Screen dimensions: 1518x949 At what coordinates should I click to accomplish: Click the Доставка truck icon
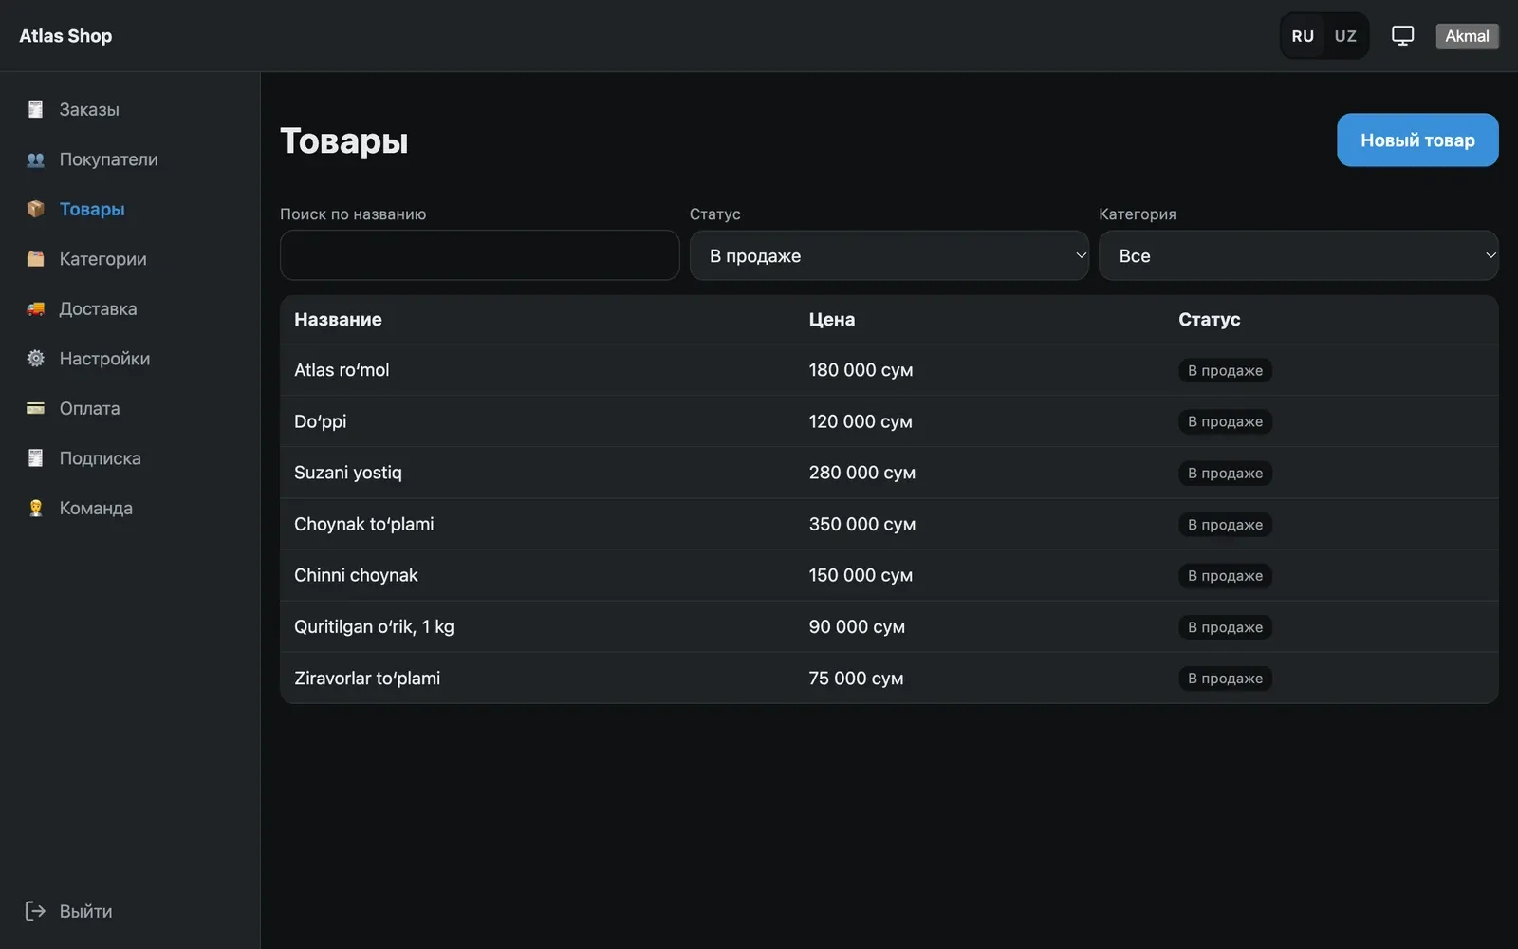35,308
